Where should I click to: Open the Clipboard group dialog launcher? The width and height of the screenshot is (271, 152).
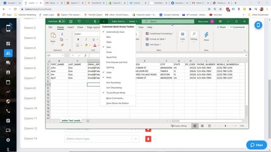(70, 50)
